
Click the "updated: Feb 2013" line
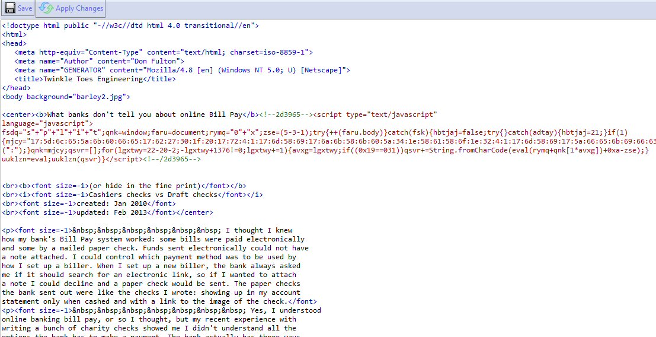(x=107, y=212)
